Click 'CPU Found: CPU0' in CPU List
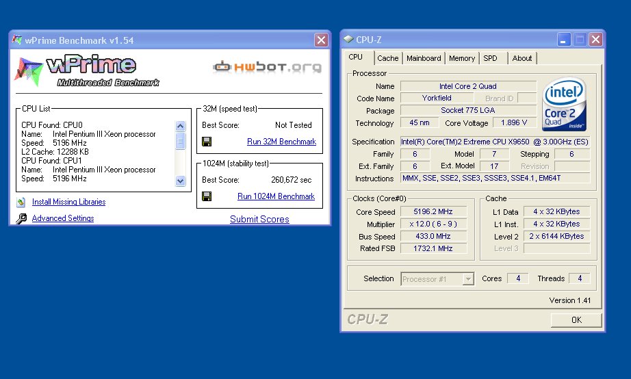 pos(52,125)
